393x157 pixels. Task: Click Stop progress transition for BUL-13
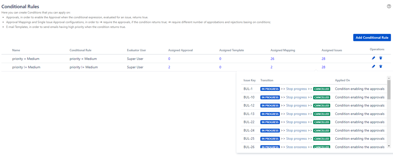(296, 114)
